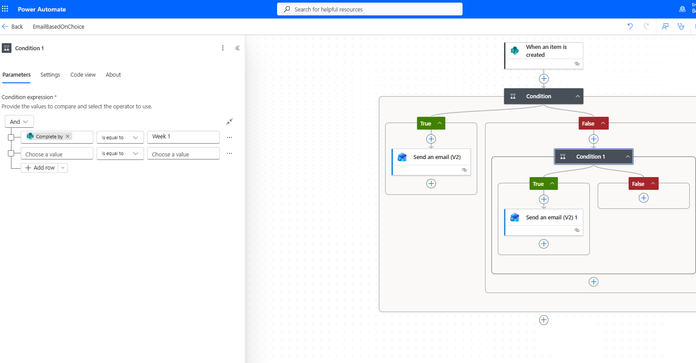Open the Code view tab
The width and height of the screenshot is (696, 363).
click(83, 75)
